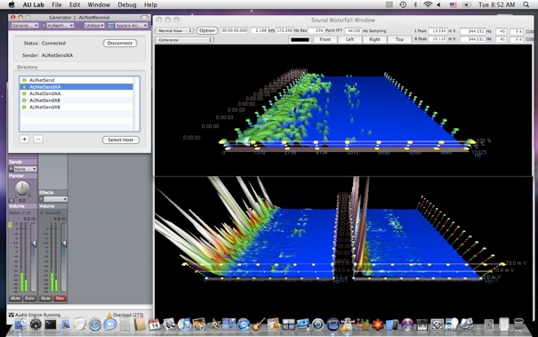Viewport: 538px width, 337px height.
Task: Open the Window menu
Action: click(x=99, y=4)
